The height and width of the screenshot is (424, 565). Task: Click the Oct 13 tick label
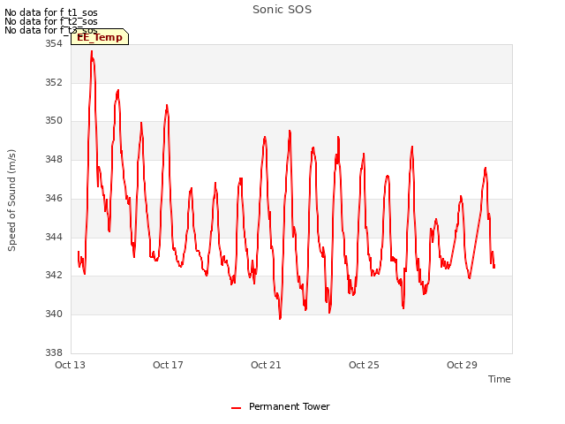[70, 365]
